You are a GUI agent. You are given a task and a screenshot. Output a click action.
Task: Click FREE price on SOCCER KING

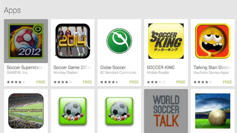click(181, 82)
